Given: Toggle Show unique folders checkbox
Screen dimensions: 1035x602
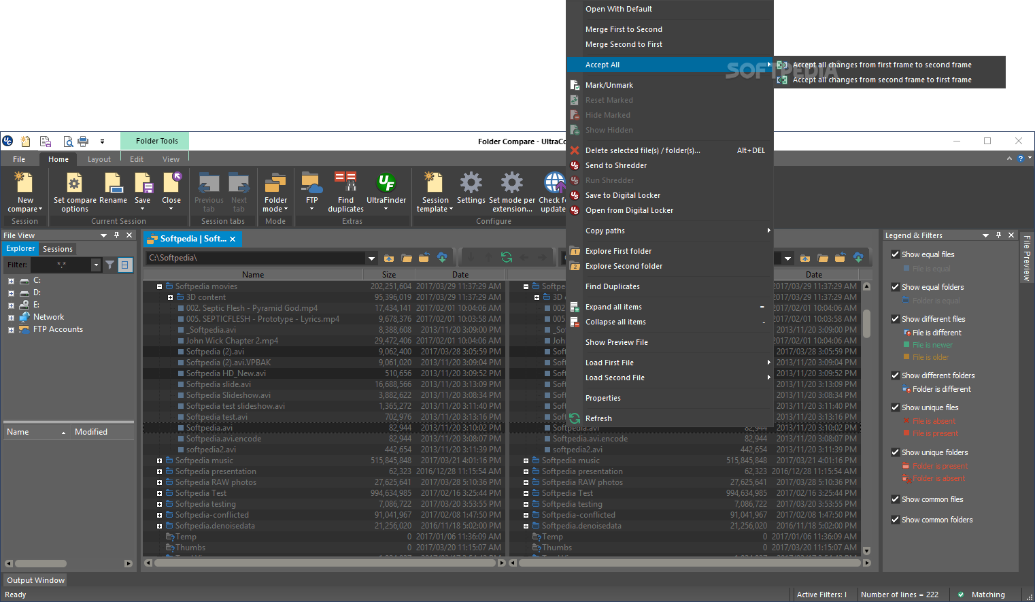Looking at the screenshot, I should coord(896,452).
